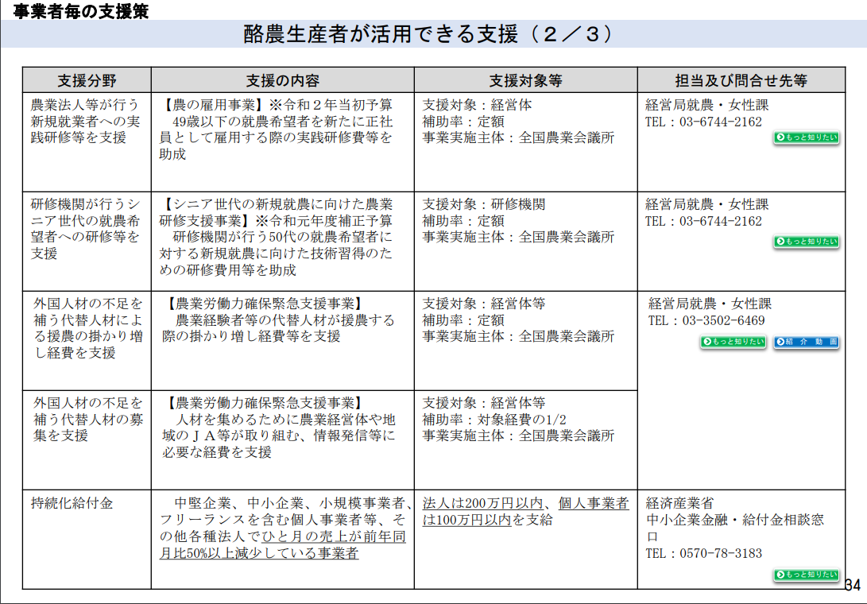
Task: Select the 担当及び問合せ先等 column header
Action: [x=741, y=80]
